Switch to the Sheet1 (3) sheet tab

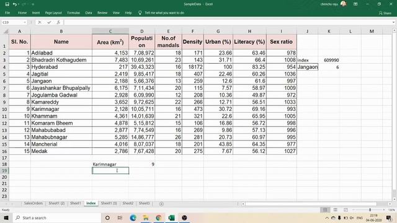click(x=109, y=203)
